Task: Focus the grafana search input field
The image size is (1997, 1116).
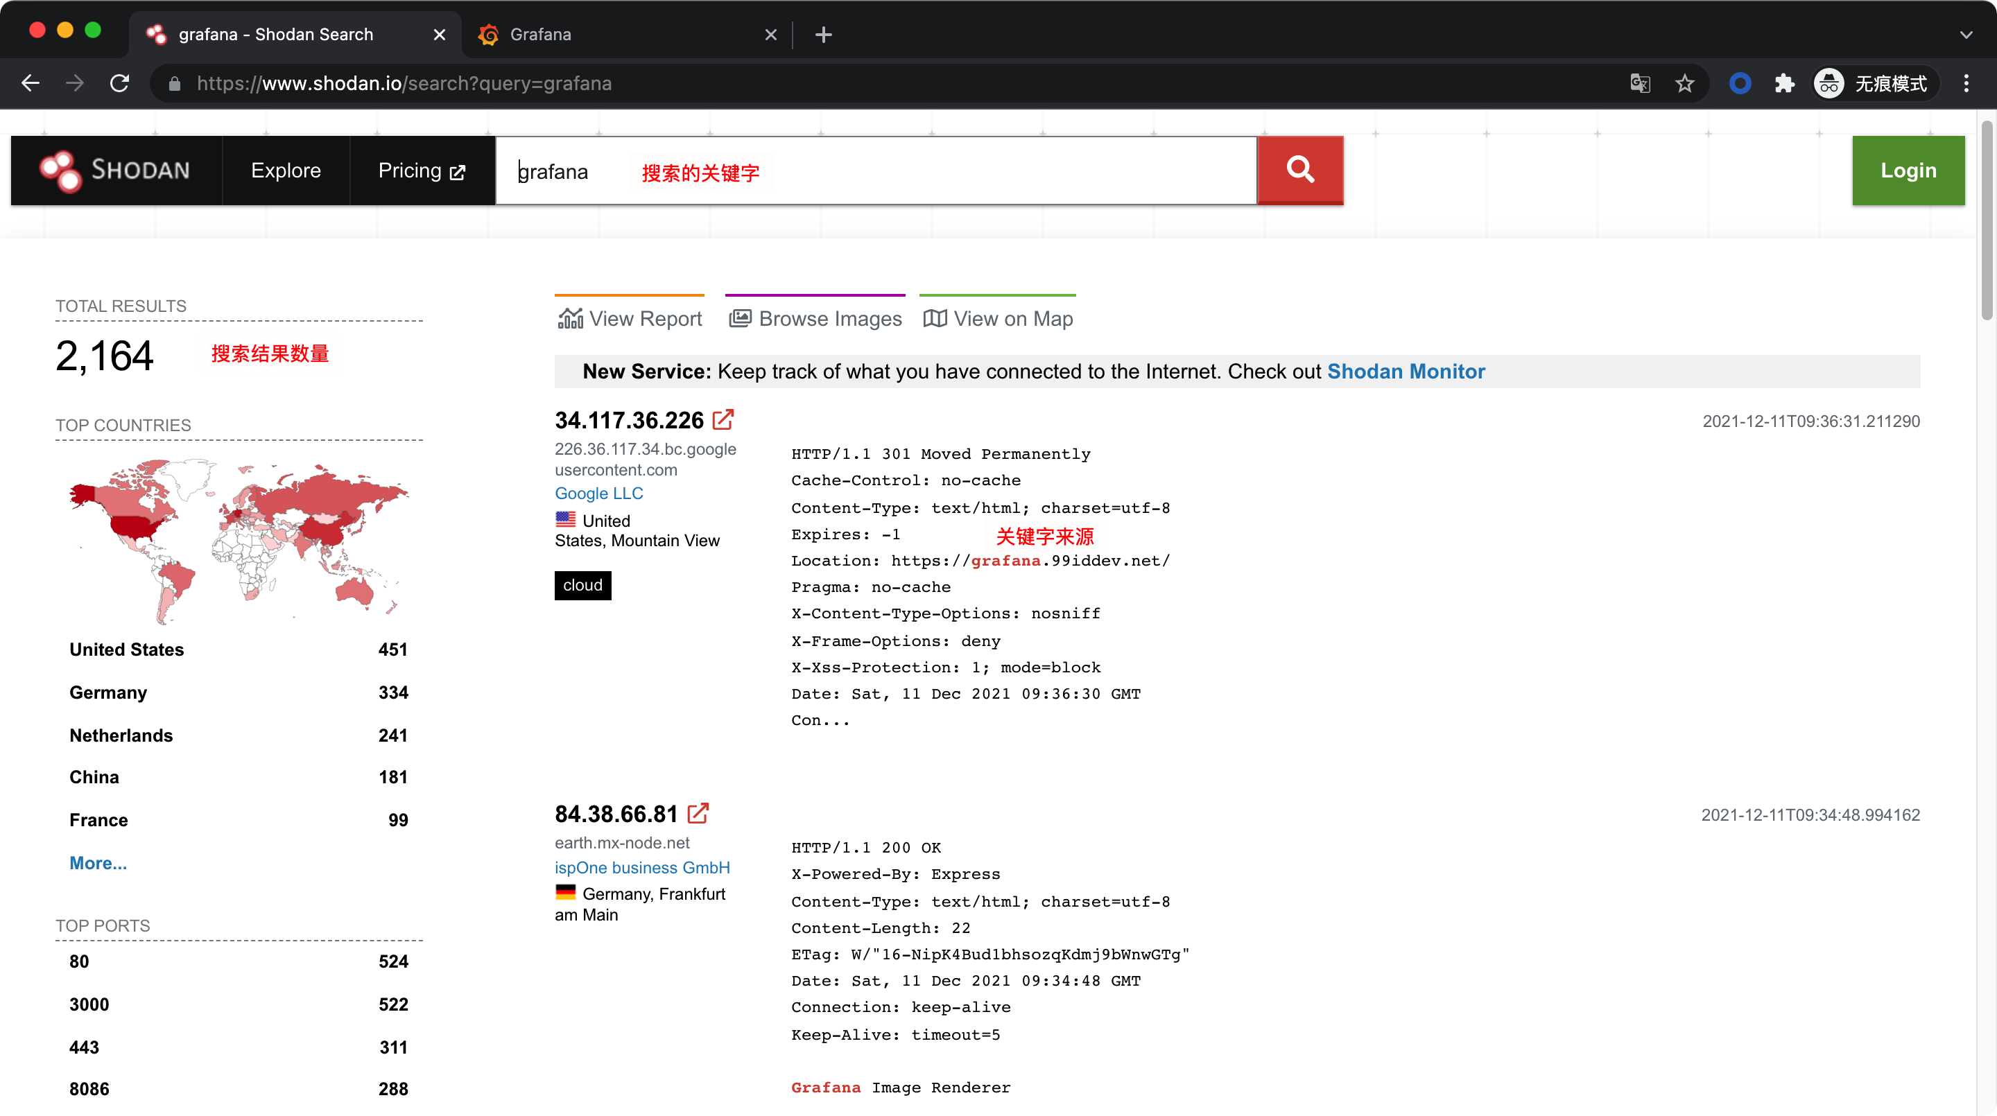Action: (876, 171)
